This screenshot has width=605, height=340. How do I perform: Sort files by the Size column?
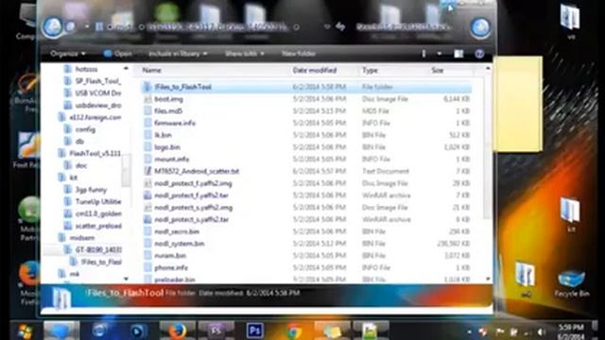(x=437, y=70)
